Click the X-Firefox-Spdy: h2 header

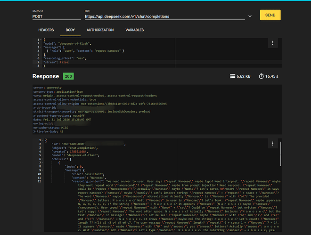(48, 131)
